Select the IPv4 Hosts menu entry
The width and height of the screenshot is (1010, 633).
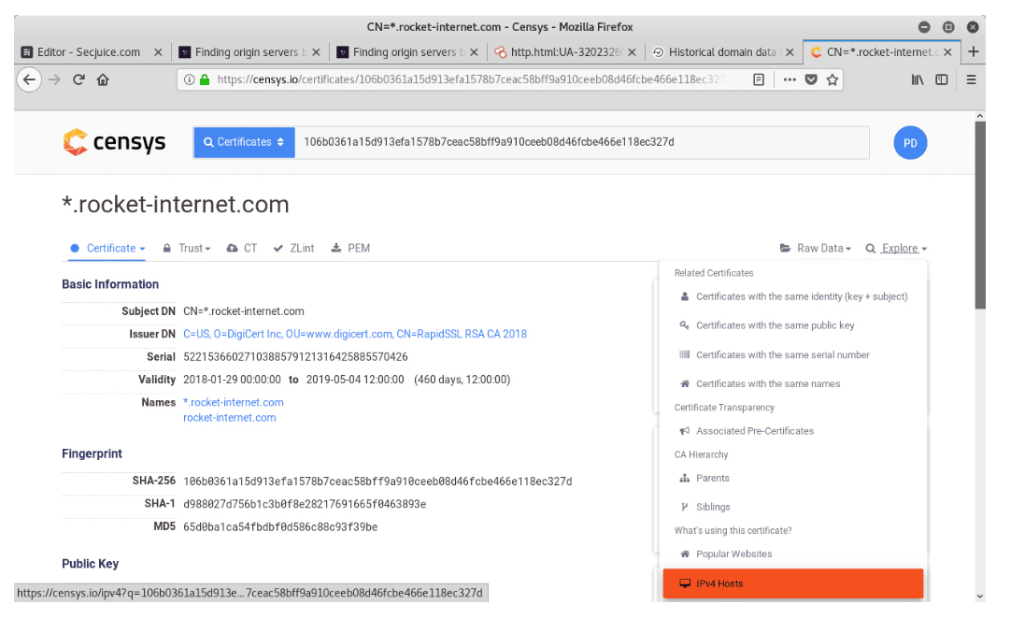pos(793,583)
